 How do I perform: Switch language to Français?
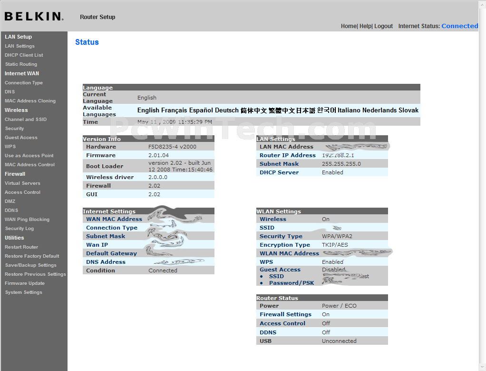coord(174,110)
